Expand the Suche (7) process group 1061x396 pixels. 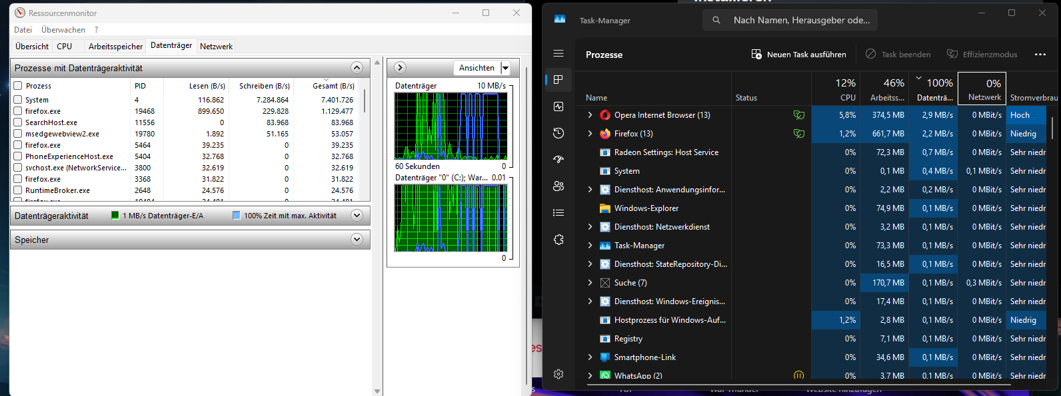[590, 283]
